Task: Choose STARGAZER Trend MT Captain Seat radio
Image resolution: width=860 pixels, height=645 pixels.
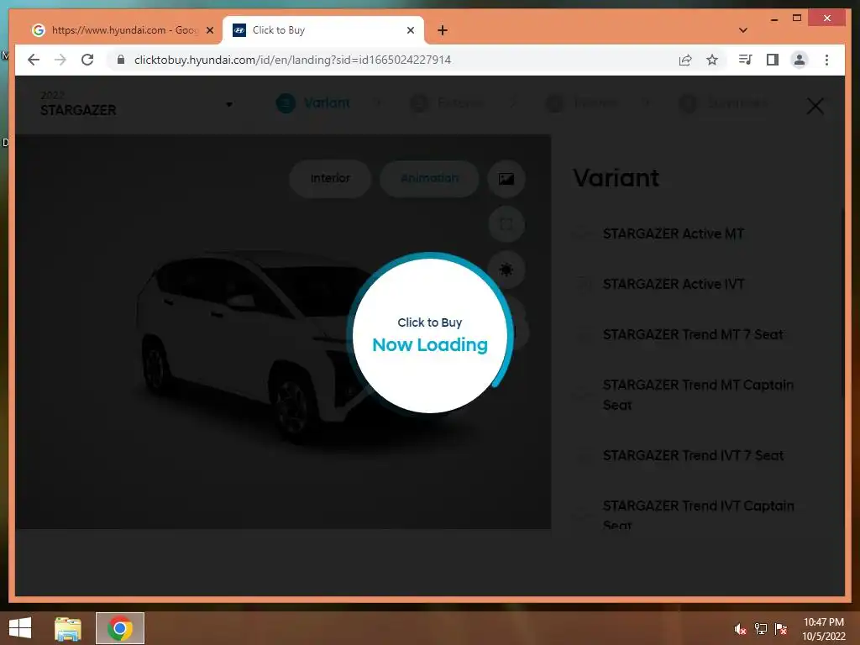Action: (x=583, y=395)
